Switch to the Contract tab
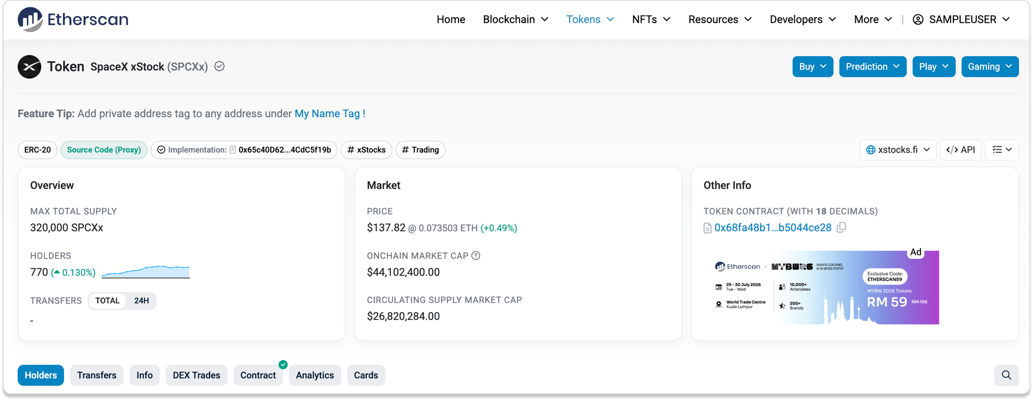 click(258, 375)
